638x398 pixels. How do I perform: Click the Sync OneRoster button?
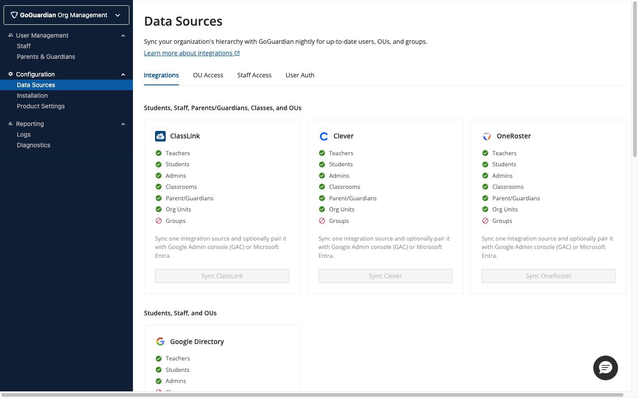[549, 276]
